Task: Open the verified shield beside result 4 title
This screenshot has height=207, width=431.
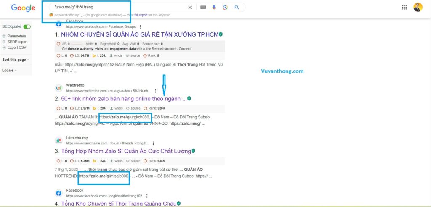Action: point(178,204)
